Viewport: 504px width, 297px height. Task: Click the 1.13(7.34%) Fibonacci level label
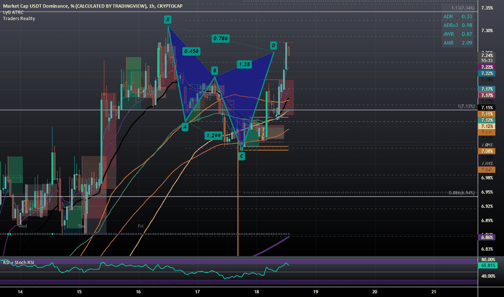click(462, 8)
